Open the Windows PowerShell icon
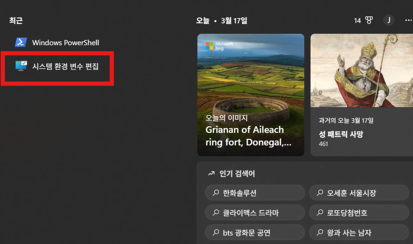This screenshot has width=413, height=244. [x=21, y=43]
